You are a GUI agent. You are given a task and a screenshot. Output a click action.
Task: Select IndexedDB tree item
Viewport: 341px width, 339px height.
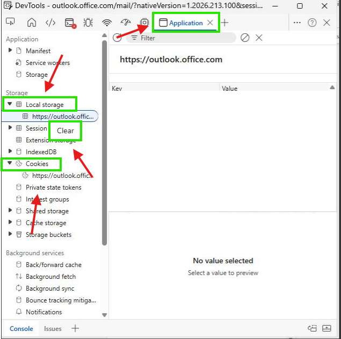[41, 152]
